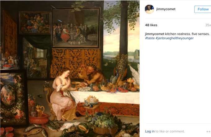View the 48 likes list
Image resolution: width=211 pixels, height=137 pixels.
tap(151, 25)
